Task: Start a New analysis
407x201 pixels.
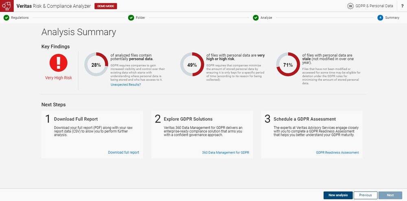Action: [338, 195]
